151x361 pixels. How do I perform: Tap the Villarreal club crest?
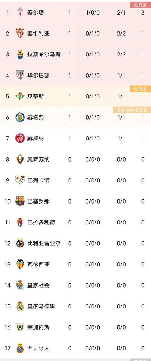coord(20,243)
